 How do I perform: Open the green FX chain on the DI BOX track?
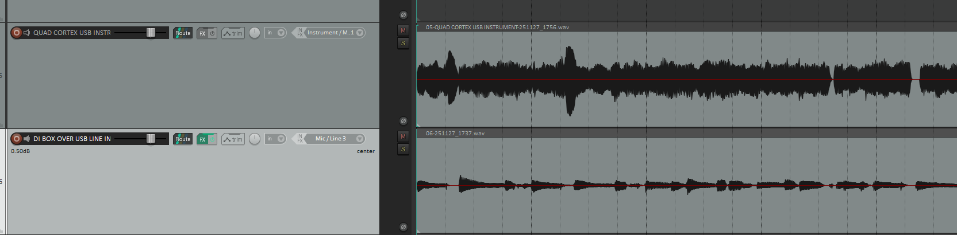click(202, 139)
